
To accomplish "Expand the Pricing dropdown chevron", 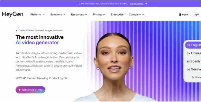I will pos(104,15).
